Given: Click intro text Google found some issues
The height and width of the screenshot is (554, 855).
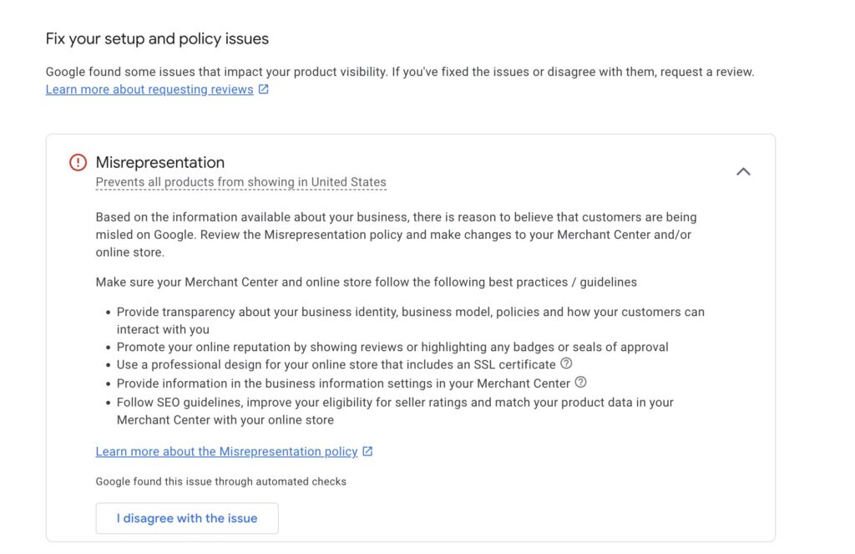Looking at the screenshot, I should pos(399,72).
